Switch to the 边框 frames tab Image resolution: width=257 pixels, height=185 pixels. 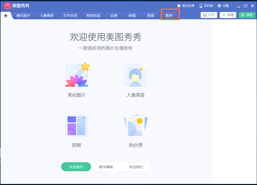click(x=114, y=15)
